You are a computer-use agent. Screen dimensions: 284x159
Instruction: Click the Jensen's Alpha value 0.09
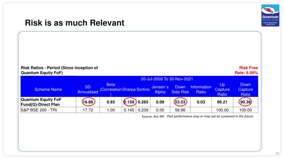[160, 102]
